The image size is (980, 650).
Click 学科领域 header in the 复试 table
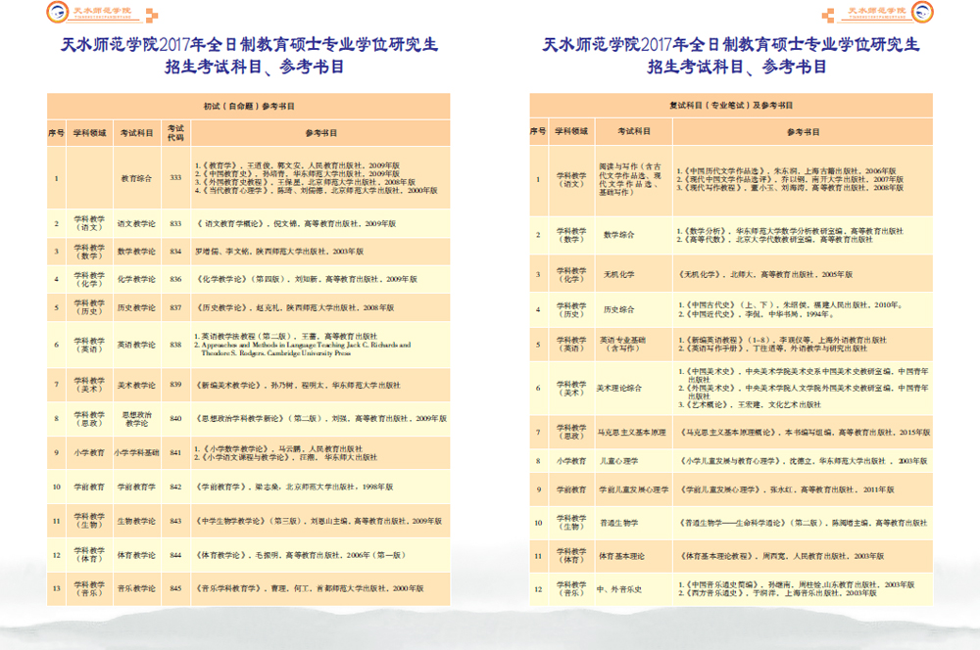(571, 131)
